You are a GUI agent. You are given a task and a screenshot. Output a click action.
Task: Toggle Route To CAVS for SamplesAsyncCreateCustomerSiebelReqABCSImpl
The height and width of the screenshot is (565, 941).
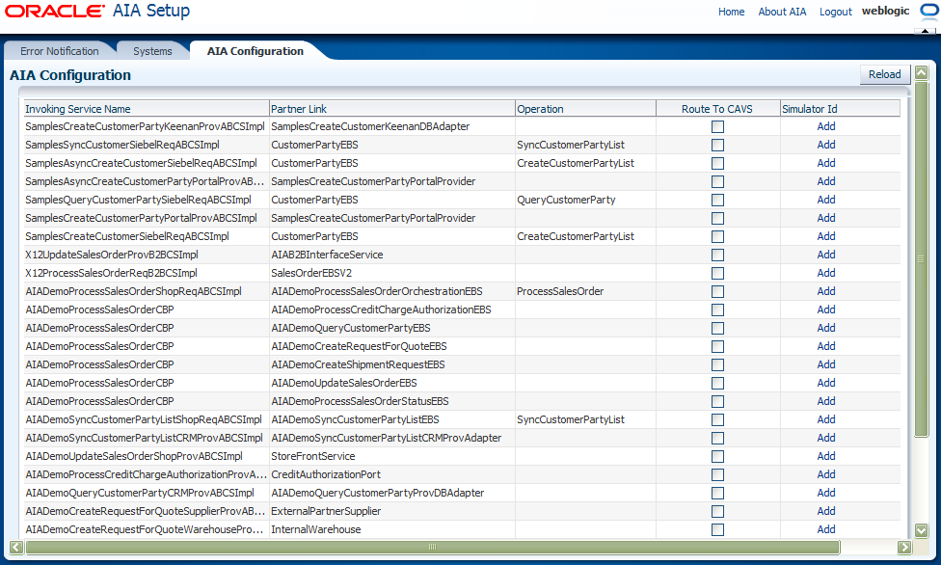click(x=717, y=163)
